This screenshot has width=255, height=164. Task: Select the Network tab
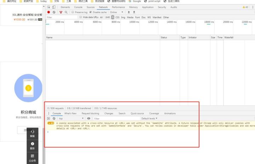click(103, 7)
